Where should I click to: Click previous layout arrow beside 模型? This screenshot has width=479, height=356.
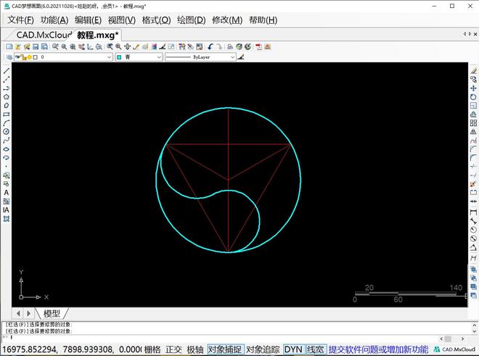point(18,313)
